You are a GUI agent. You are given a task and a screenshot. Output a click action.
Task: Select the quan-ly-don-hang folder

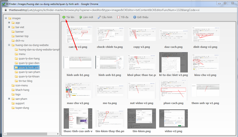[29, 58]
